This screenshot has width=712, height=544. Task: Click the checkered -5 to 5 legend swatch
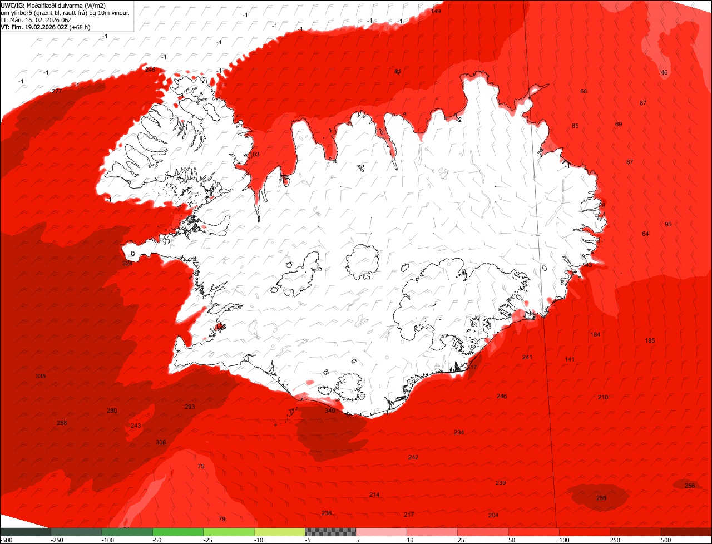pos(330,532)
